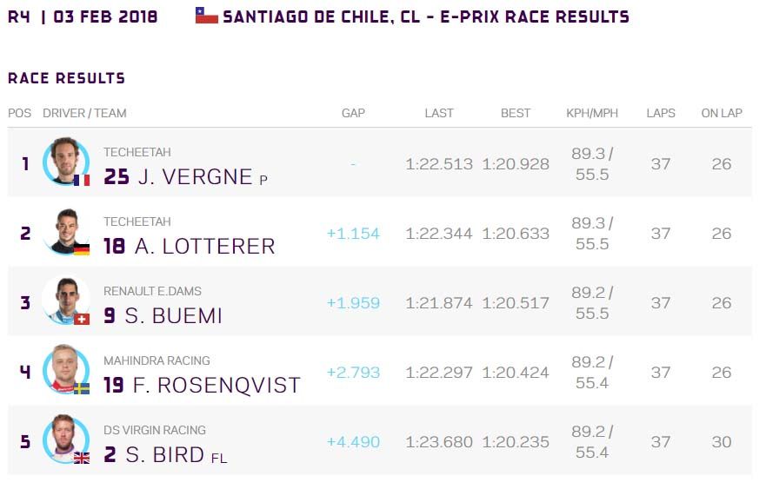Screen dimensions: 766x489
Task: Click the DS VIRGIN RACING team label
Action: (x=155, y=430)
